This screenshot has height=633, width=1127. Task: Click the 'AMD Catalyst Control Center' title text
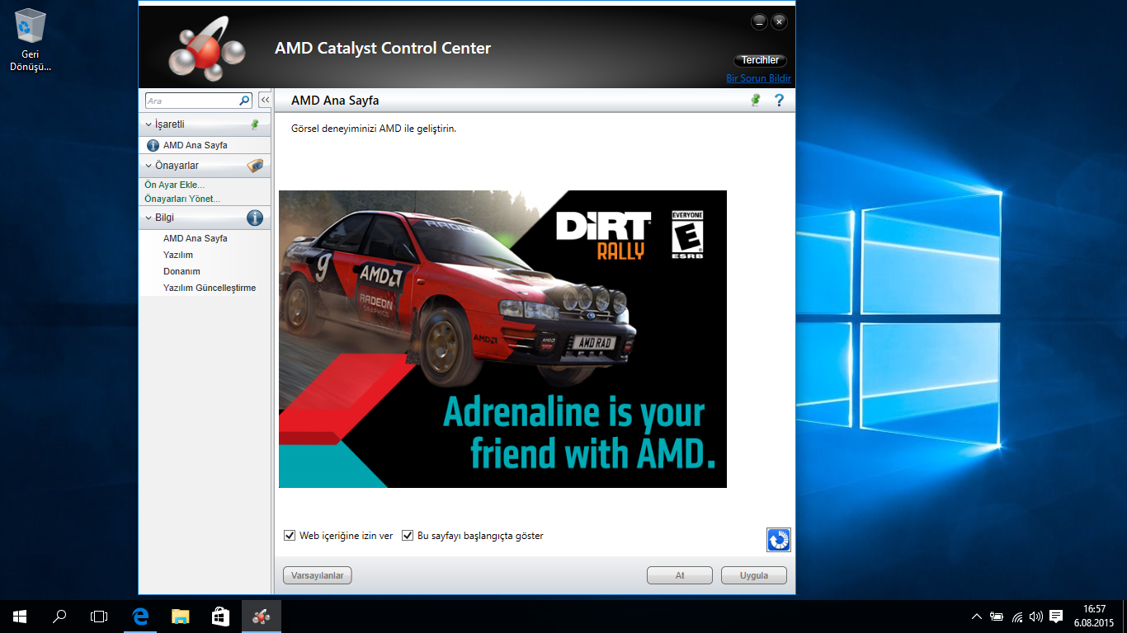pyautogui.click(x=383, y=49)
